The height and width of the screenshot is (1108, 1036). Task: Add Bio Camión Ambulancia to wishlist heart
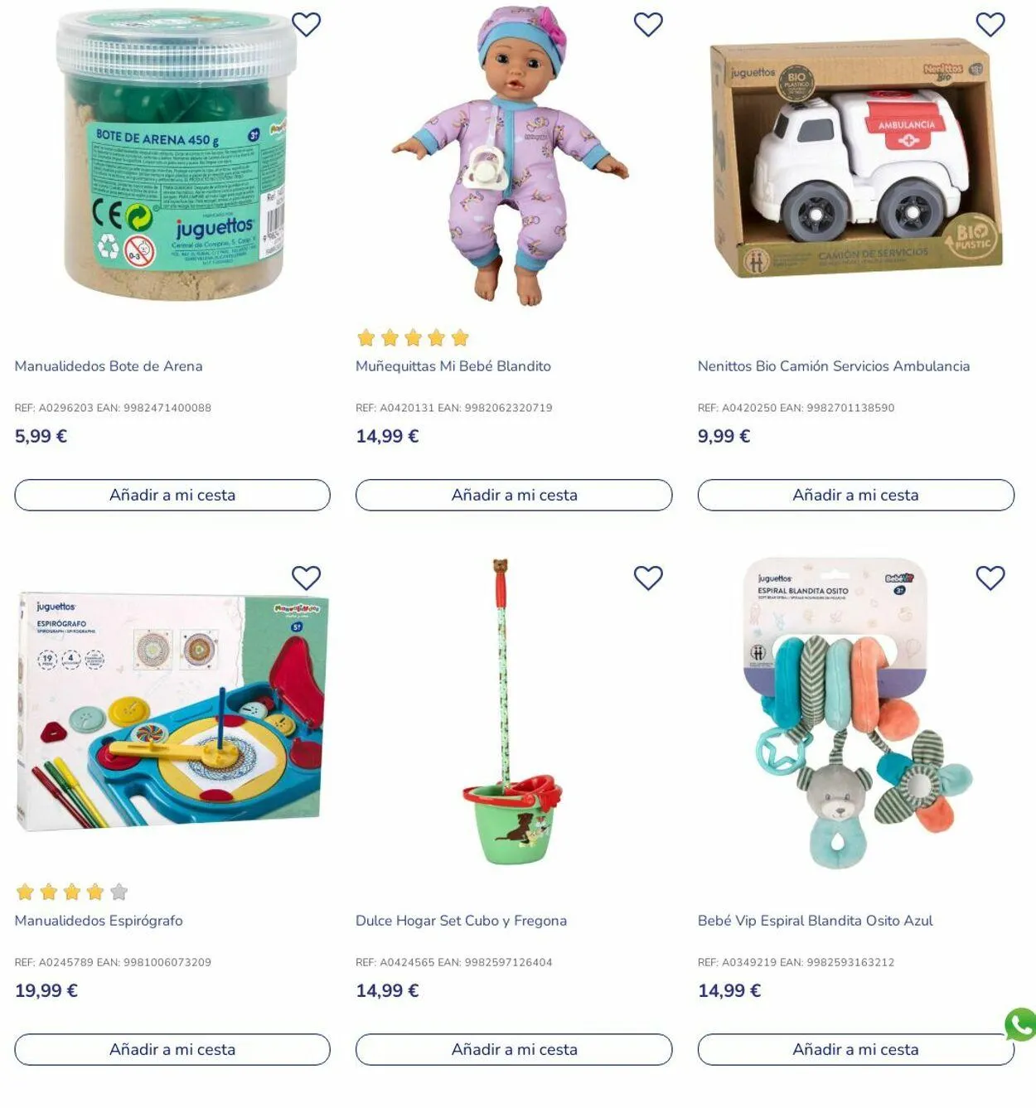(990, 25)
